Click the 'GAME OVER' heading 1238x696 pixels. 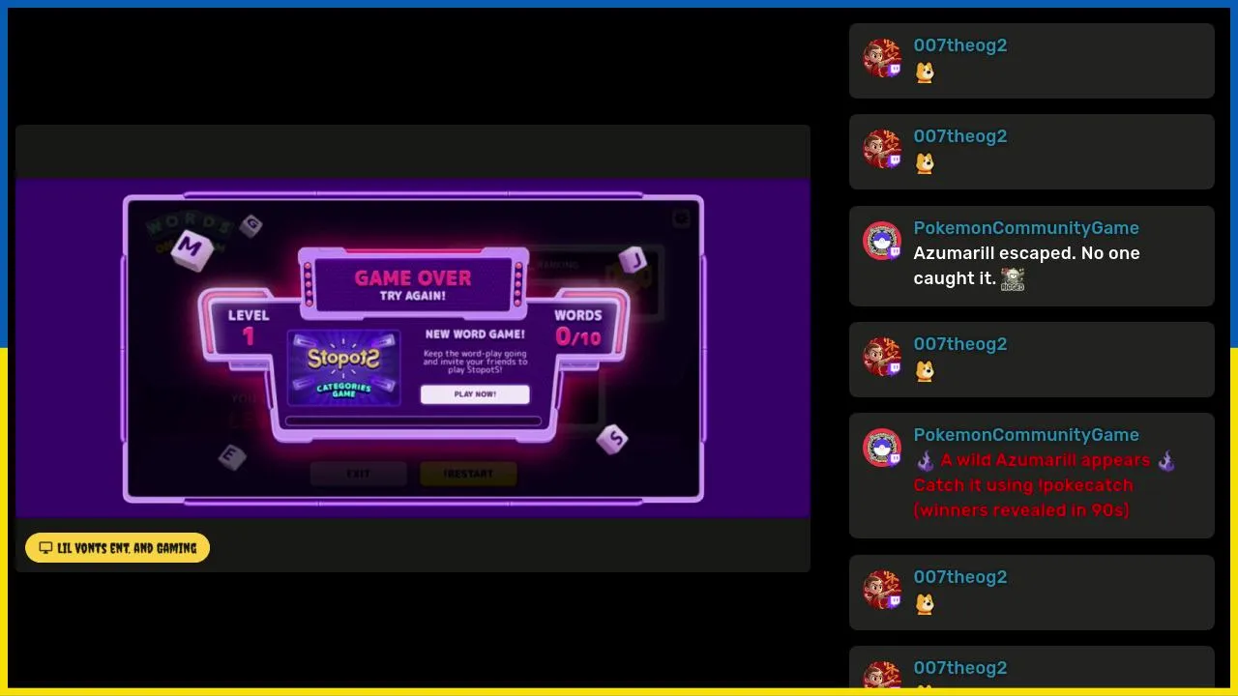413,277
